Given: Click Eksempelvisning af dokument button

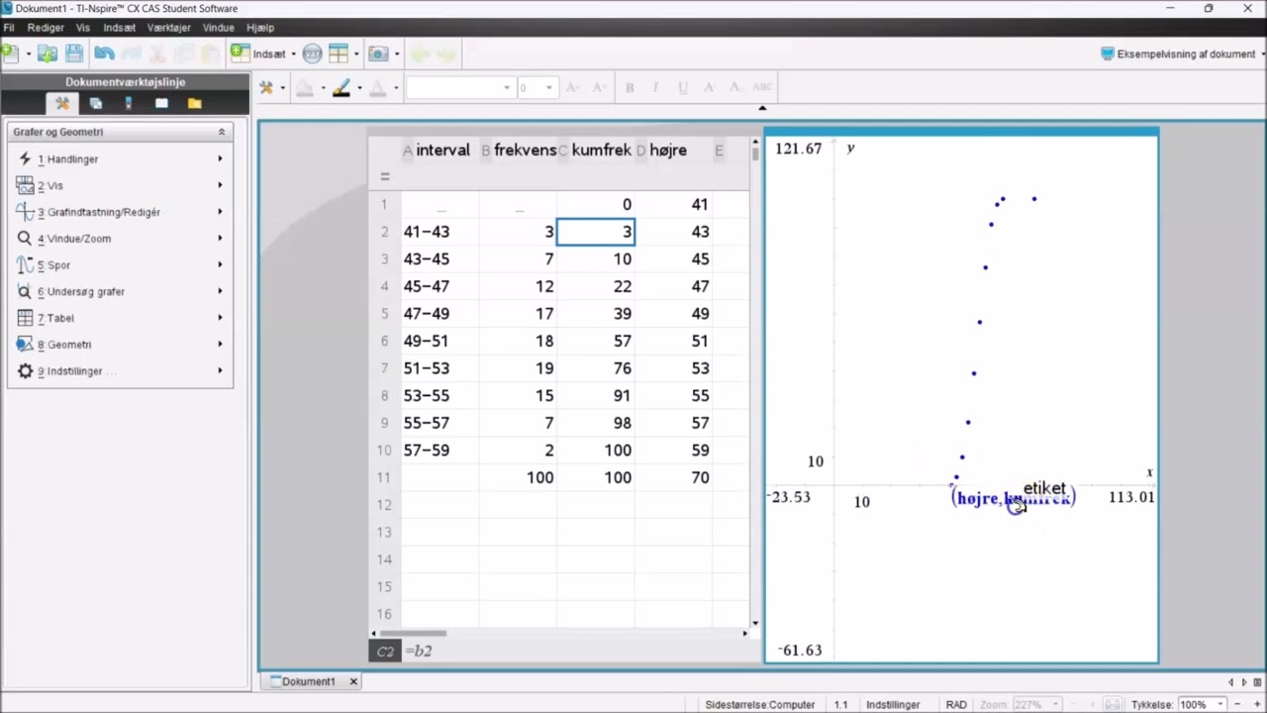Looking at the screenshot, I should tap(1178, 54).
